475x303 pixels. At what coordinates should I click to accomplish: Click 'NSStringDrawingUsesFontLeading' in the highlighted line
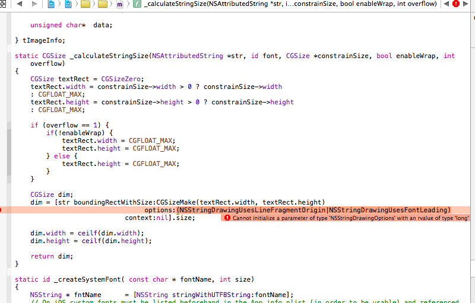click(x=388, y=210)
